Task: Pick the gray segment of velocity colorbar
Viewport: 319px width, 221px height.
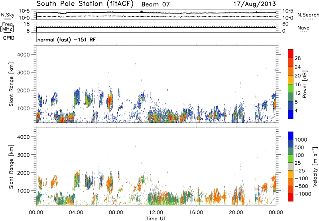Action: [291, 166]
